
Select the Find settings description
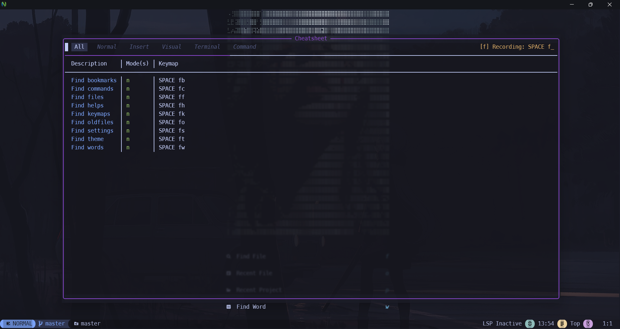(x=92, y=131)
